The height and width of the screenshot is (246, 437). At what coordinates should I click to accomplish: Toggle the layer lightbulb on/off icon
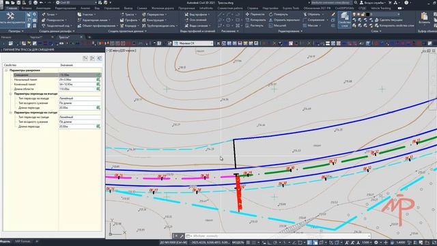point(354,14)
